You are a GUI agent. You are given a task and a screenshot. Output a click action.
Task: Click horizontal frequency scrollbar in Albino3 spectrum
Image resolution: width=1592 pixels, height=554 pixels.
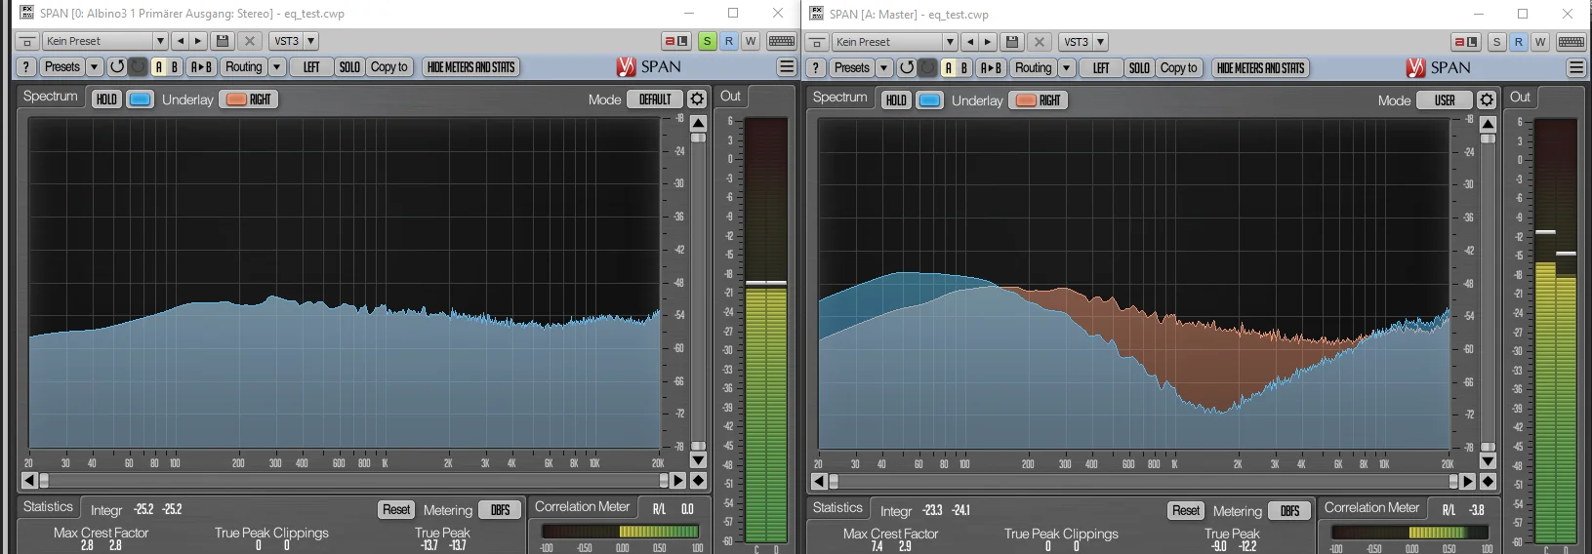click(353, 481)
